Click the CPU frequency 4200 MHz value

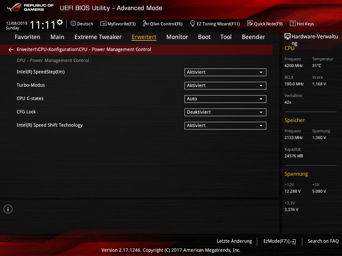click(294, 66)
